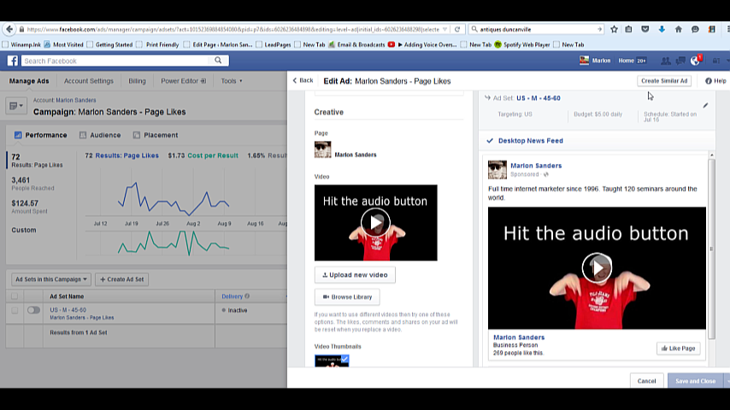Edit the ad set with the pencil icon

pos(705,106)
